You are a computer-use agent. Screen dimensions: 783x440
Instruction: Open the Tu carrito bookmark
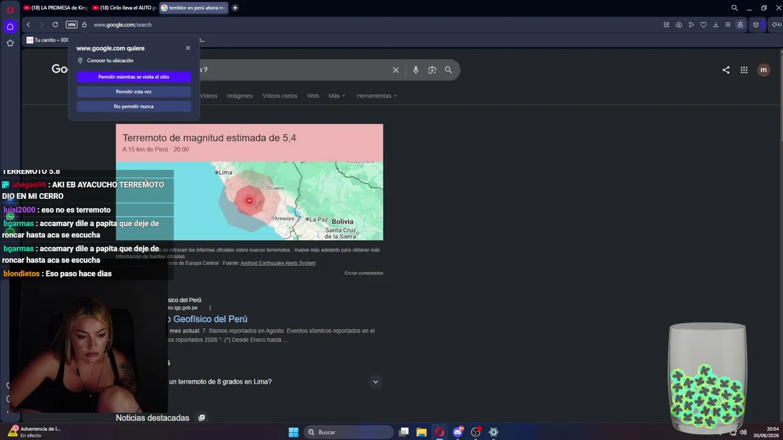click(x=48, y=40)
